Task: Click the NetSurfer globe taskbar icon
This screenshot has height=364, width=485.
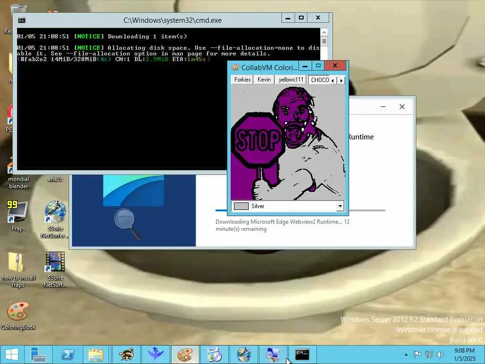Action: click(x=244, y=355)
